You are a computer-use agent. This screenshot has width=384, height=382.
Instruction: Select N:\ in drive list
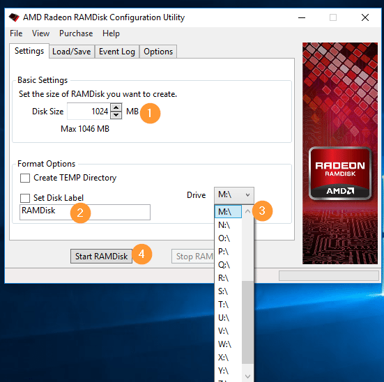coord(228,225)
